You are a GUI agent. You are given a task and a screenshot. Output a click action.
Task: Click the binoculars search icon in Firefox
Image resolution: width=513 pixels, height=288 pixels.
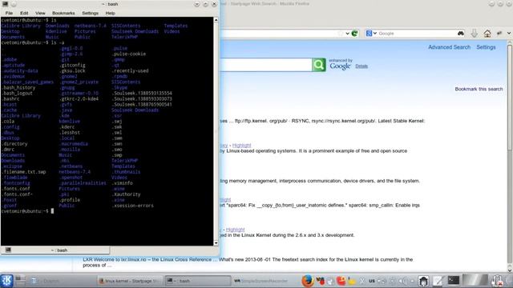pyautogui.click(x=461, y=34)
